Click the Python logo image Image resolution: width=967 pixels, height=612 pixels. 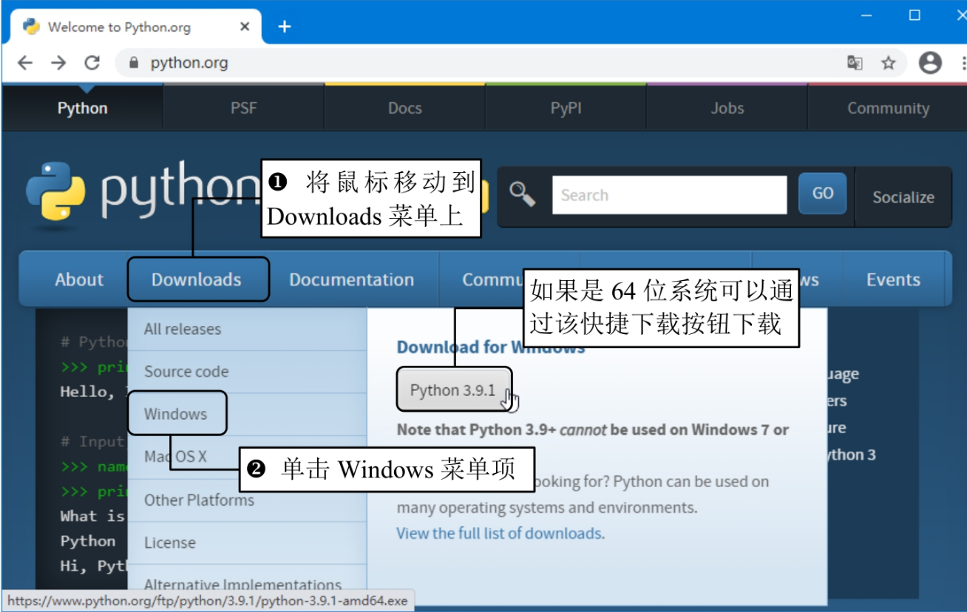coord(55,191)
